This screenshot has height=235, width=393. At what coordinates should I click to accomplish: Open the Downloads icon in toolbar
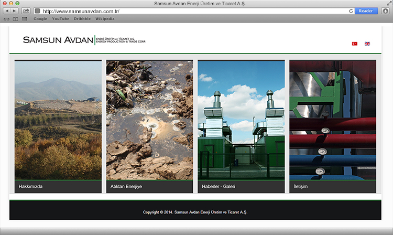coord(386,11)
